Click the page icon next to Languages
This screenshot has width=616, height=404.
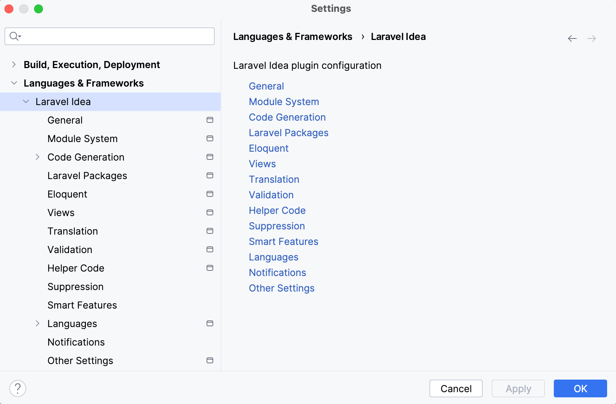[x=210, y=323]
